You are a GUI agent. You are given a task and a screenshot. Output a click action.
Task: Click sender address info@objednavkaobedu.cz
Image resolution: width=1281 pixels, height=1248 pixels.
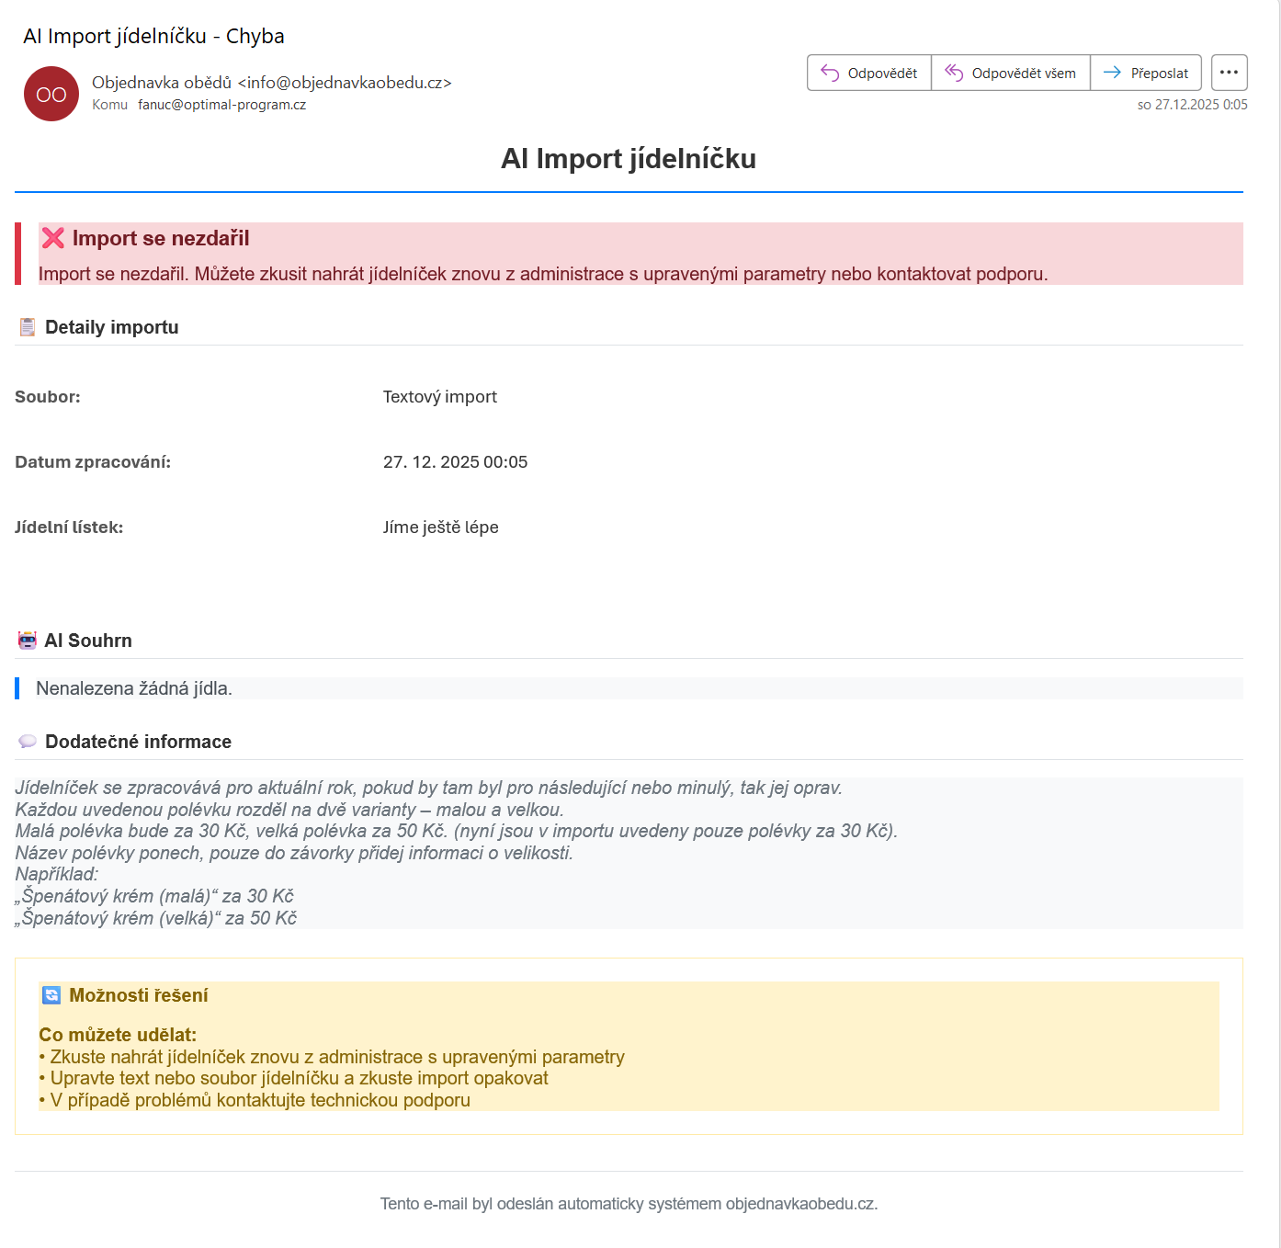[345, 83]
